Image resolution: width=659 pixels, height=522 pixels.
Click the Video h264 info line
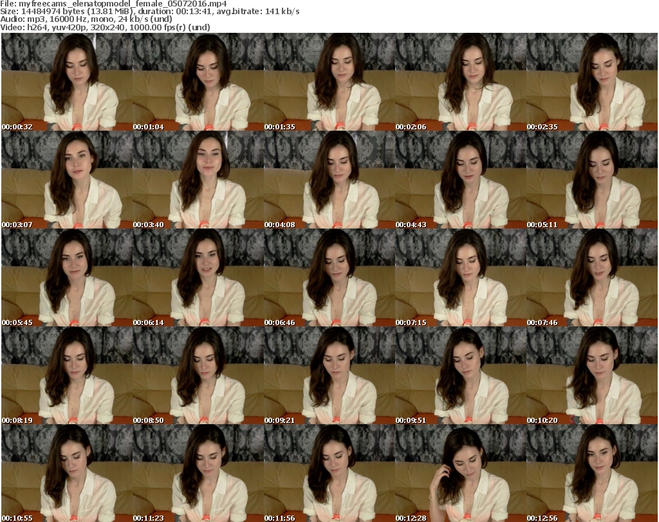tap(105, 27)
